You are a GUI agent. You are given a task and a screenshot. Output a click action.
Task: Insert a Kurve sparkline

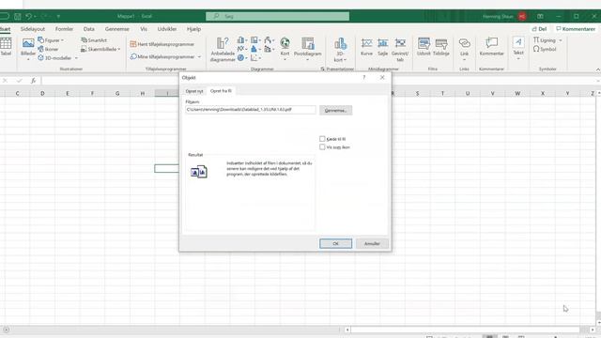(367, 47)
